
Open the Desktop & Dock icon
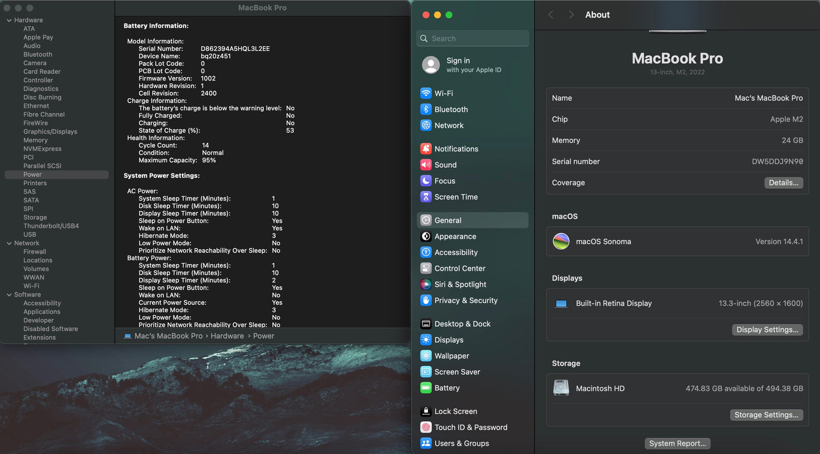(426, 324)
